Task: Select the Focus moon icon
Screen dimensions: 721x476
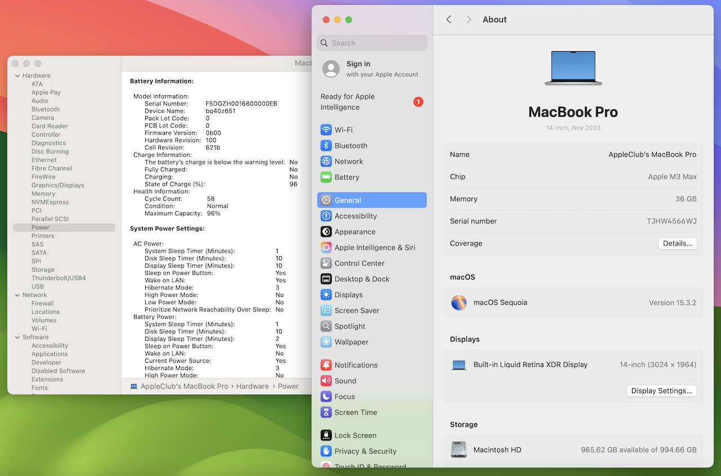Action: [326, 397]
